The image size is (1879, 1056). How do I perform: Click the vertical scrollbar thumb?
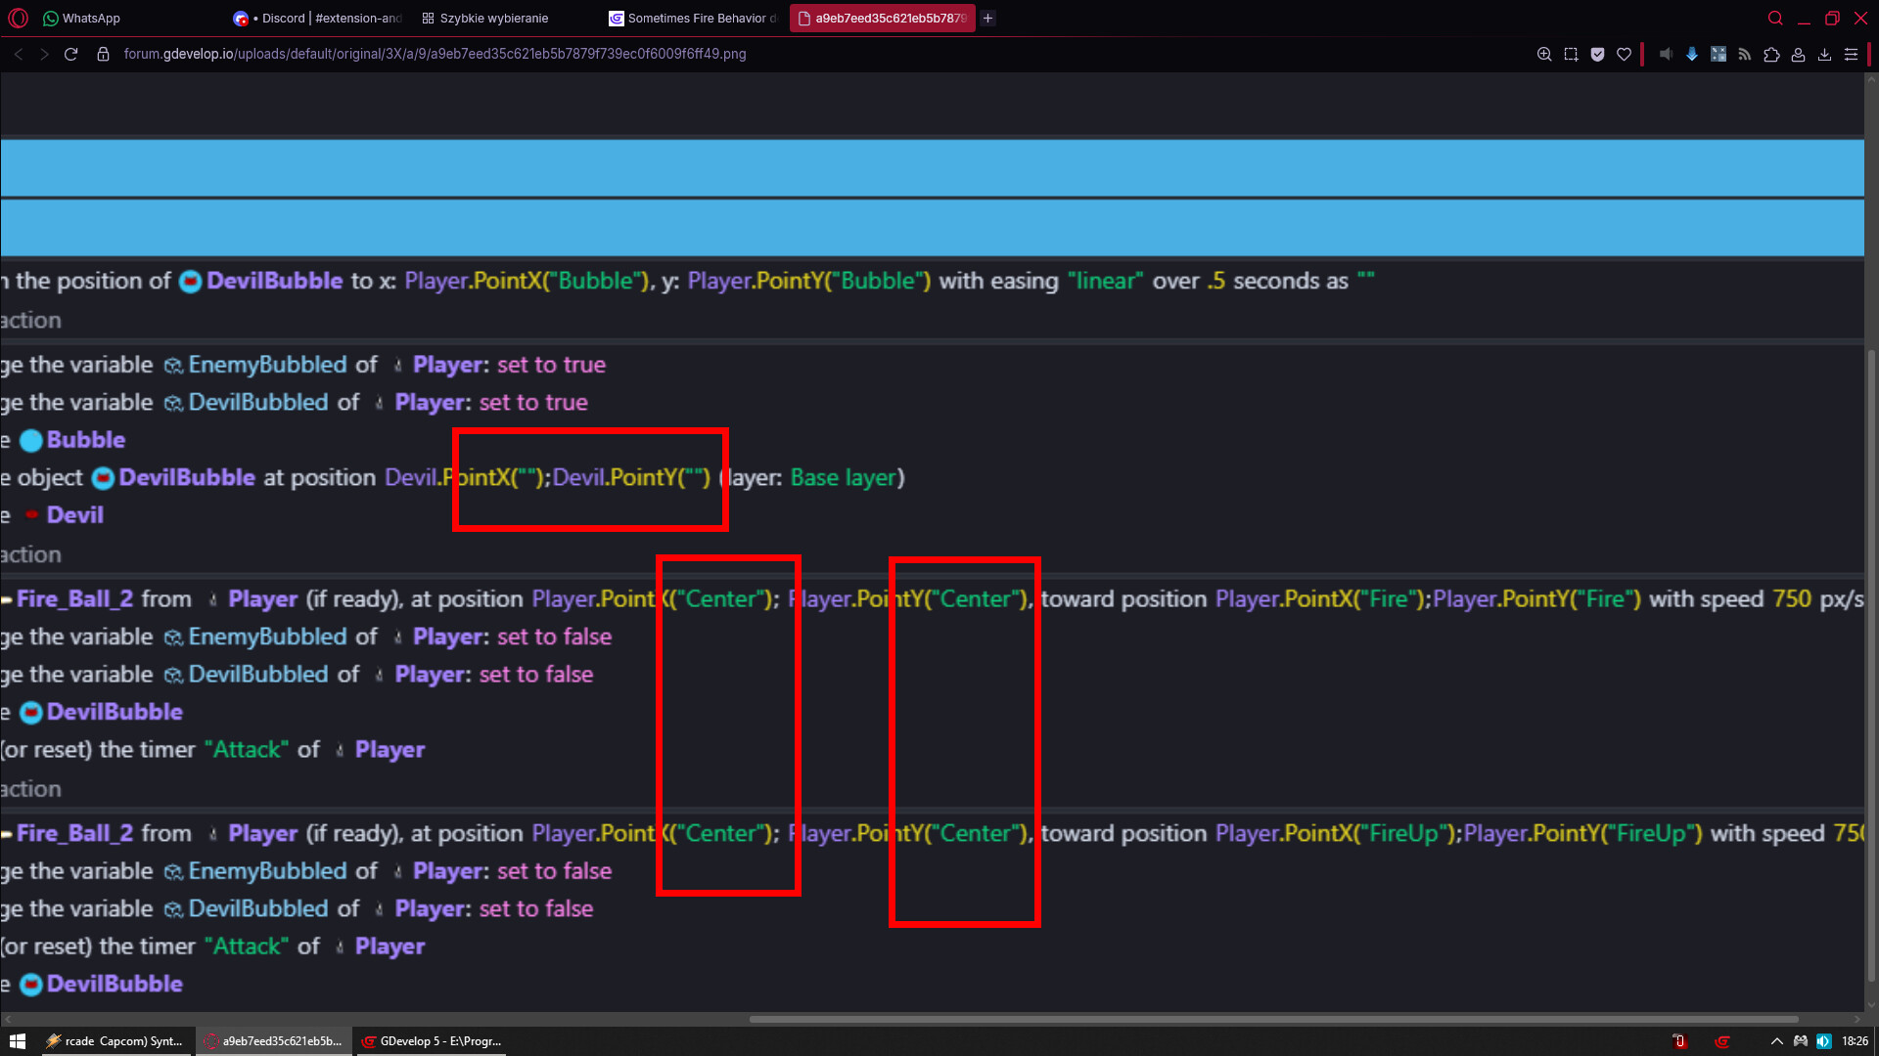click(x=1871, y=665)
